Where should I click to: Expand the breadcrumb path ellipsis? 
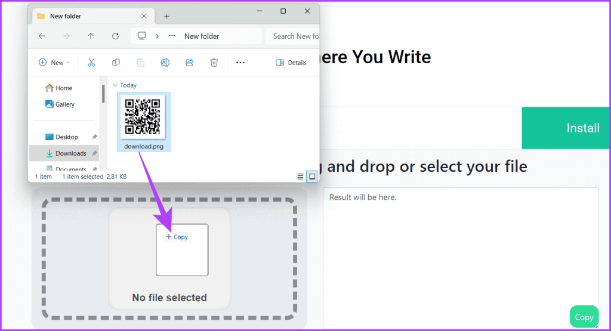(x=172, y=36)
